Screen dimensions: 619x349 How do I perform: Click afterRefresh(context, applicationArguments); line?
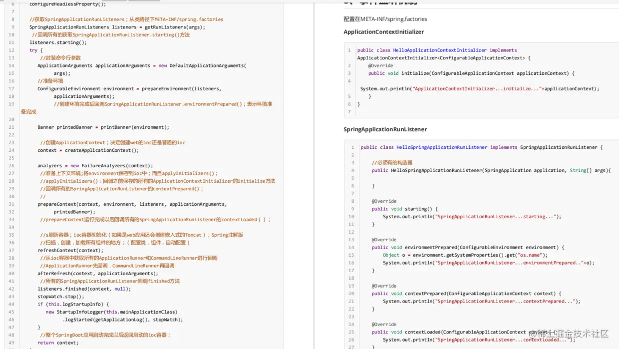[x=98, y=273]
